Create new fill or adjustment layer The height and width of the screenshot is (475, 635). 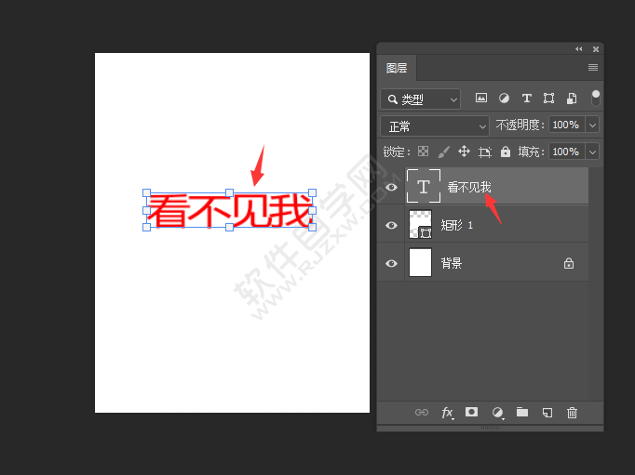498,413
